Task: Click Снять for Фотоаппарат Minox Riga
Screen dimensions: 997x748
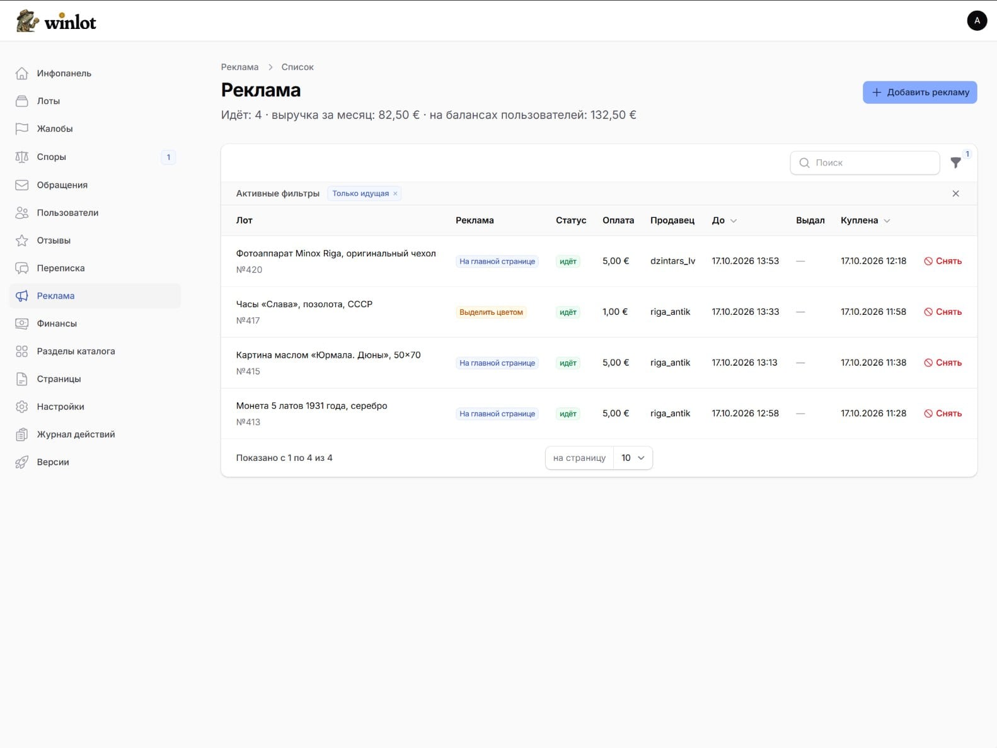Action: [x=943, y=261]
